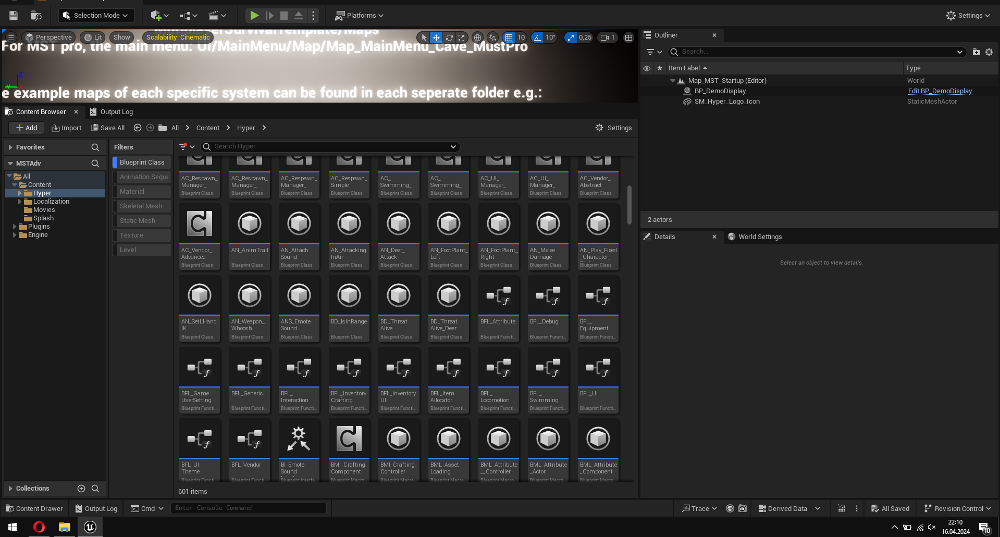Activate the Scale gizmo tool
Image resolution: width=1000 pixels, height=537 pixels.
tap(462, 38)
